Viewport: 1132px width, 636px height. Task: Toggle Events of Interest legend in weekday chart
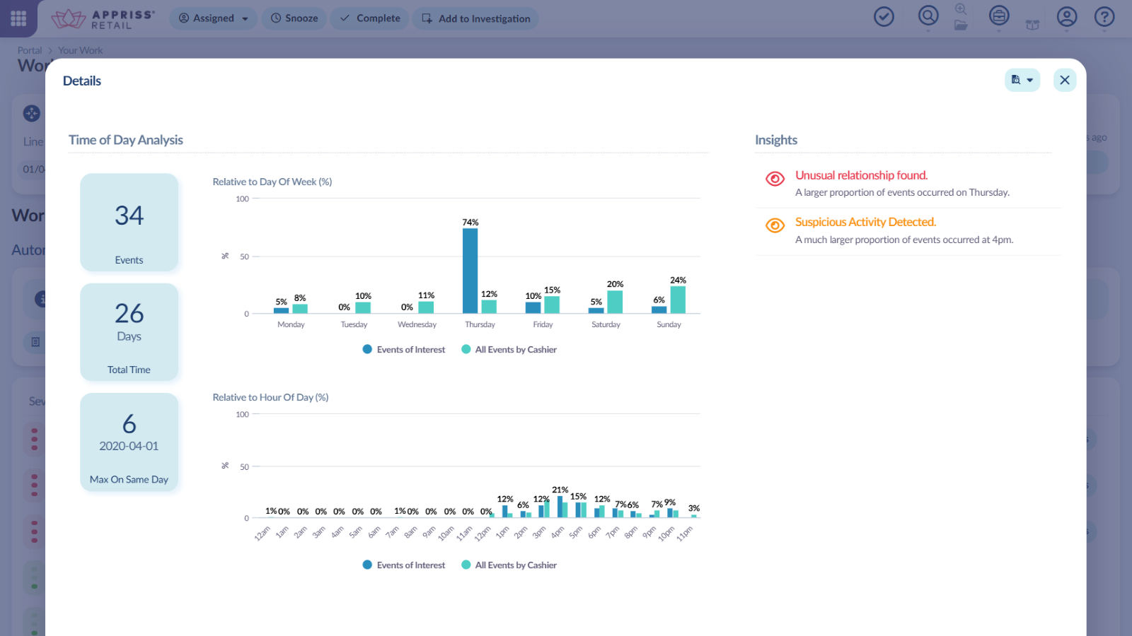(404, 349)
